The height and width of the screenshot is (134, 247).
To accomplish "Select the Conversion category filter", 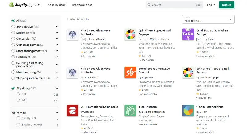I will pyautogui.click(x=13, y=39).
